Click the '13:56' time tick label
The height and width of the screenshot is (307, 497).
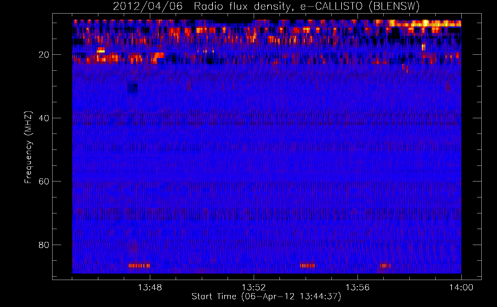[358, 288]
